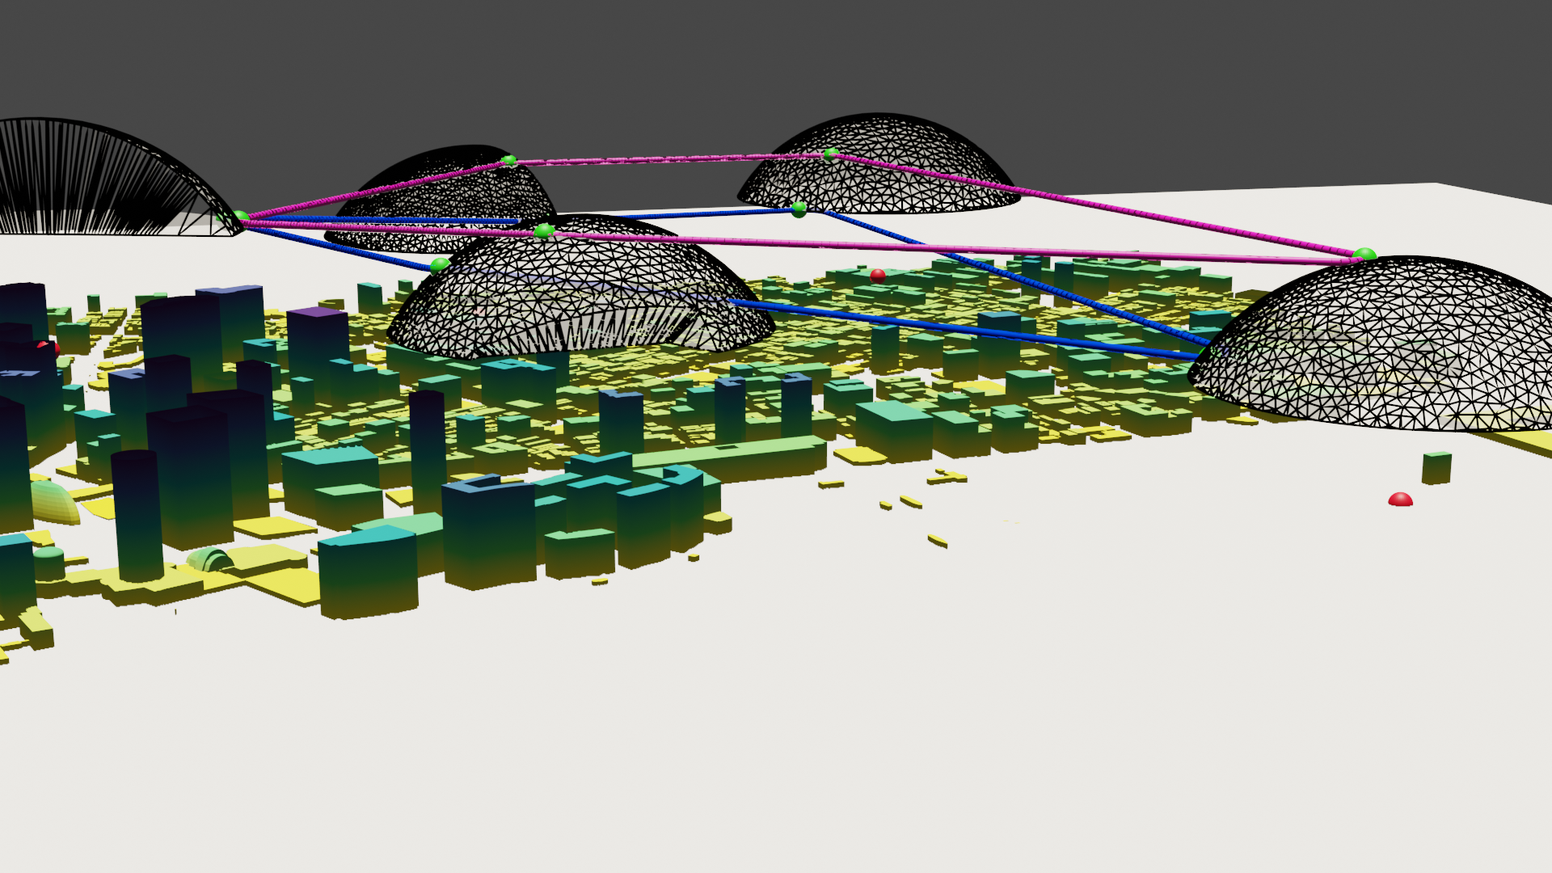Click the green node atop the far-right dome

pyautogui.click(x=1364, y=255)
